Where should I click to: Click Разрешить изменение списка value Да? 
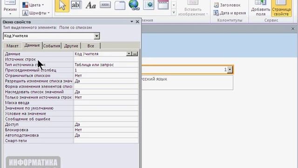(106, 81)
